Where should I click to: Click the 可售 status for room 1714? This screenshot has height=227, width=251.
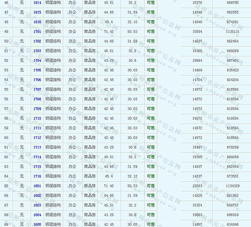tap(151, 157)
